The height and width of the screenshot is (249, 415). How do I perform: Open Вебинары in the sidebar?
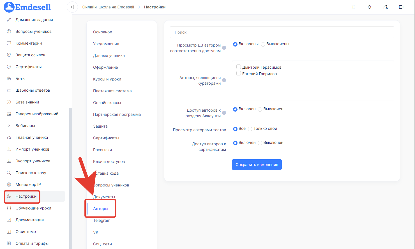[x=25, y=126]
